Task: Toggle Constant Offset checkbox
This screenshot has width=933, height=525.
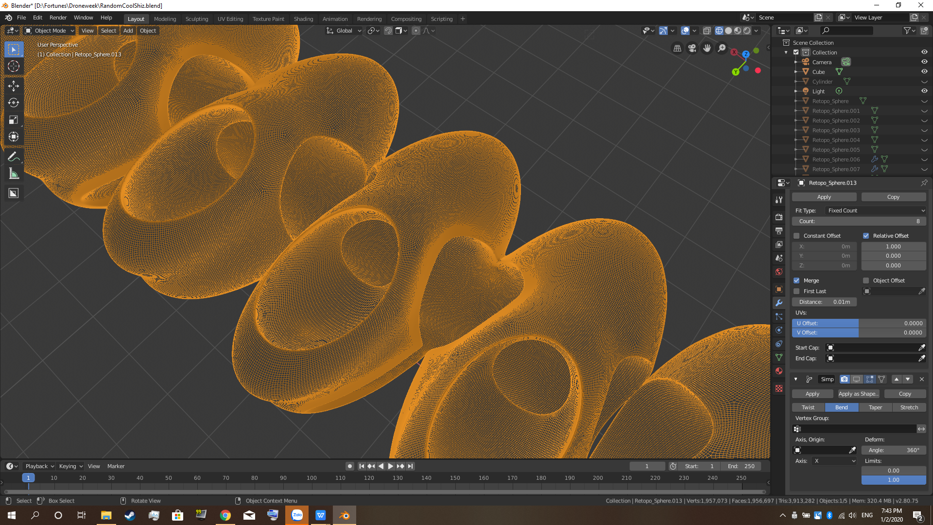Action: [798, 235]
